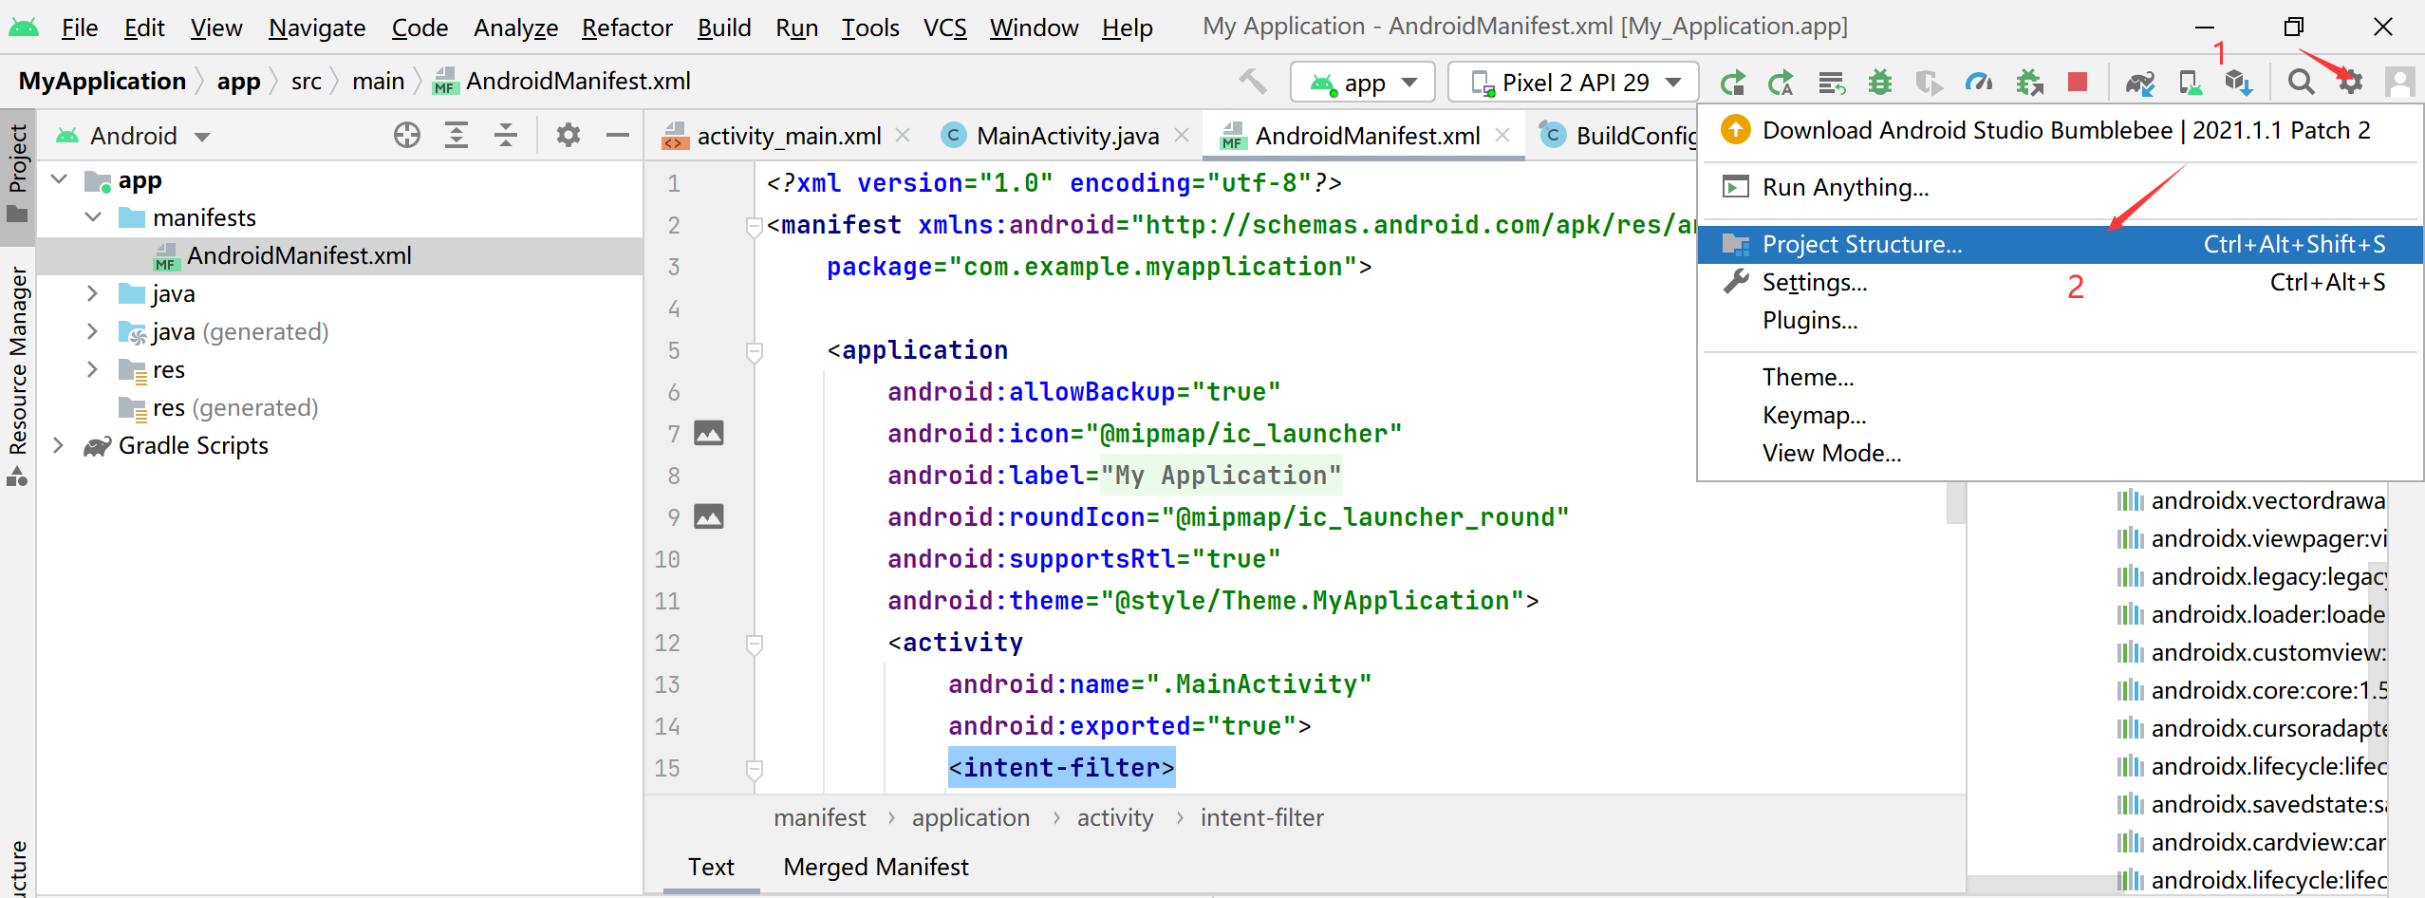This screenshot has width=2425, height=898.
Task: Open the app run configuration dropdown
Action: [x=1363, y=83]
